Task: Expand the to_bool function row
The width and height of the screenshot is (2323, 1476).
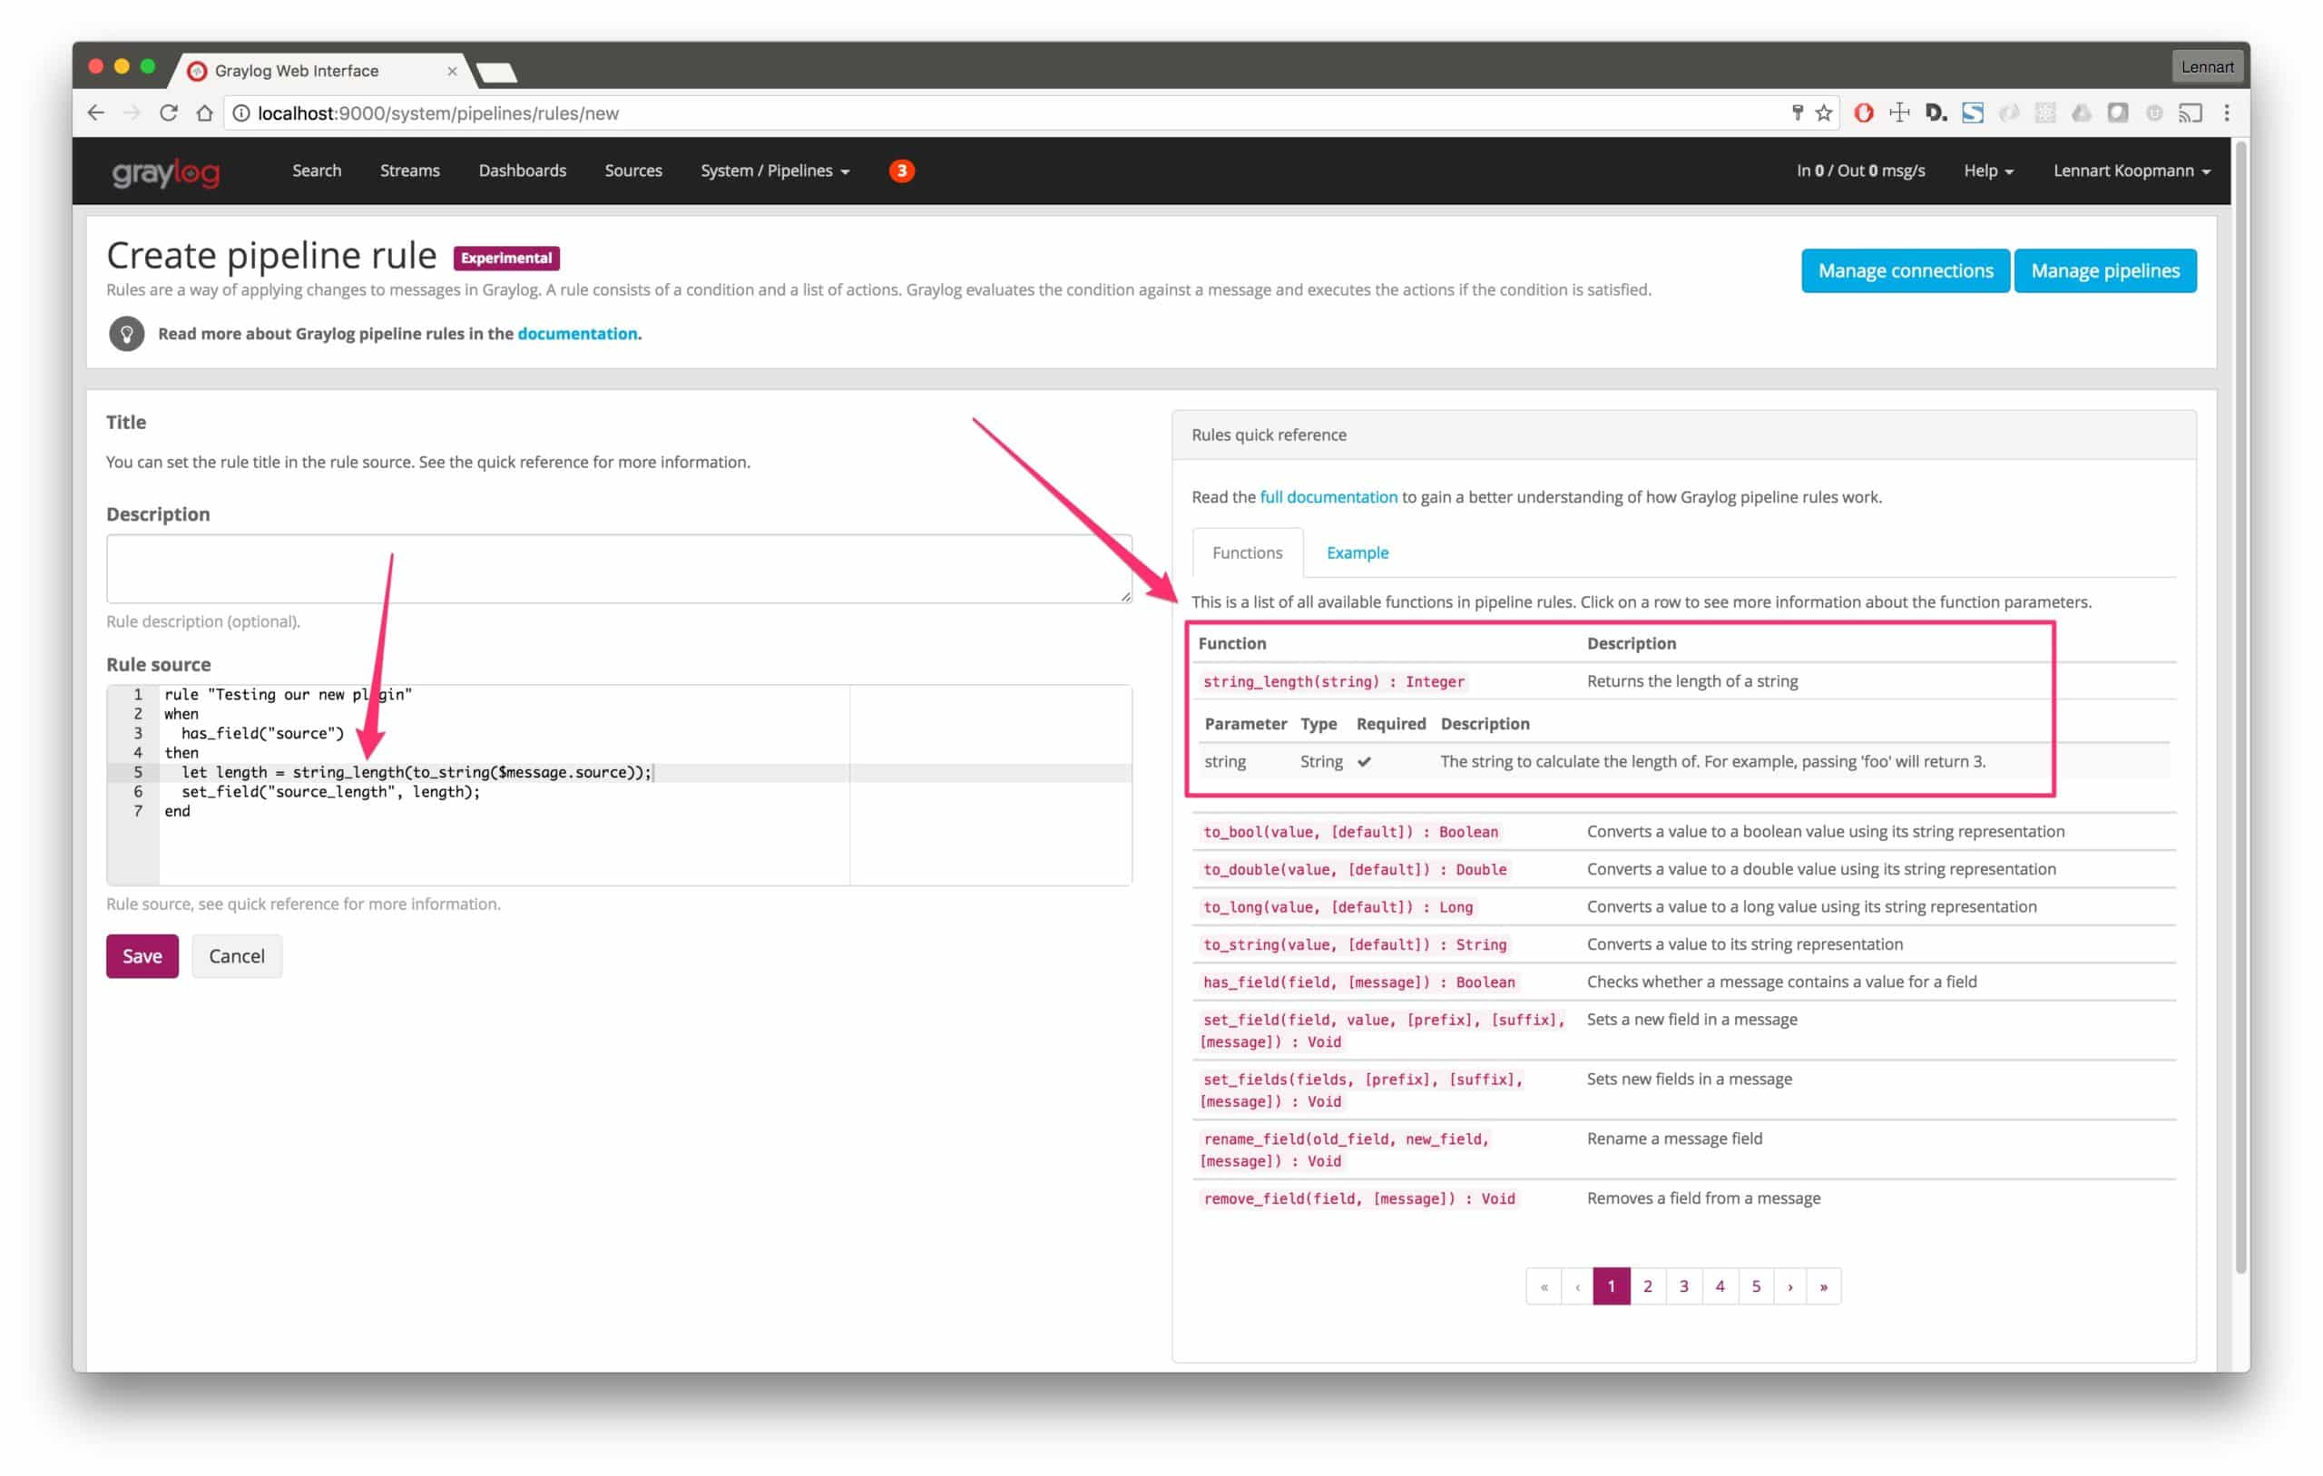Action: click(1349, 832)
